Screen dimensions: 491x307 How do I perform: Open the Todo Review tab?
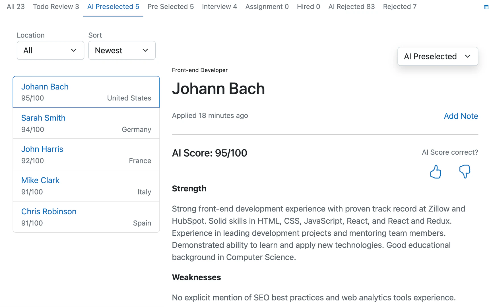pos(56,7)
